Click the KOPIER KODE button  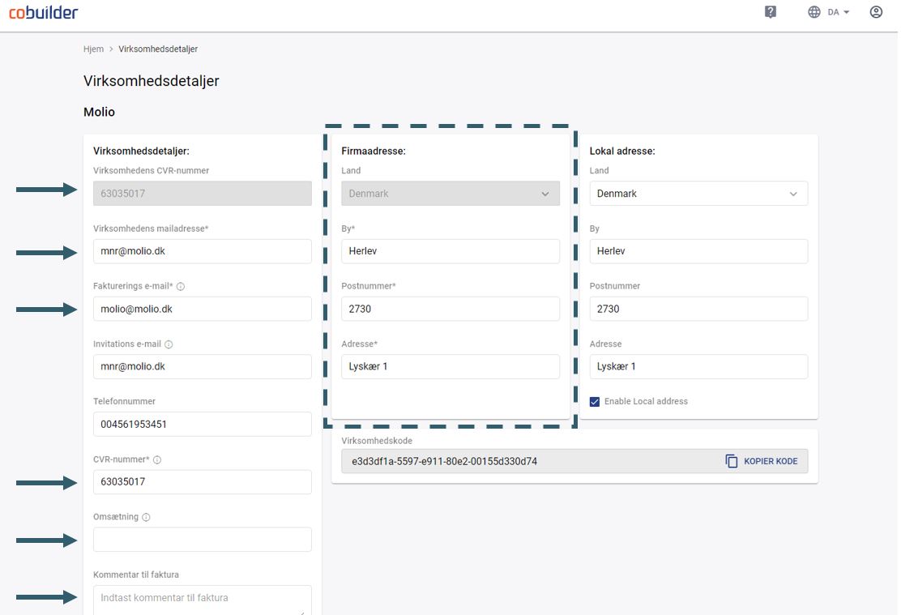tap(762, 461)
